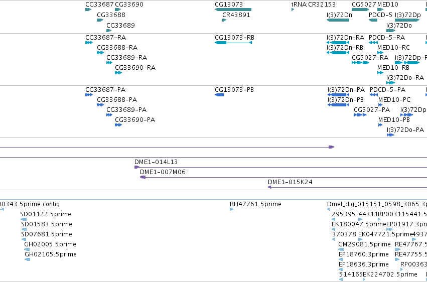The width and height of the screenshot is (427, 282).
Task: Click the 295395 feature
Action: [x=333, y=219]
